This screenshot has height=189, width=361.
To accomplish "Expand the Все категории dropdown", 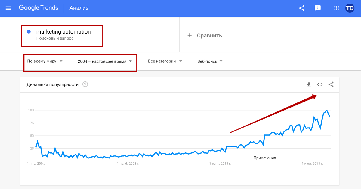I will point(165,61).
